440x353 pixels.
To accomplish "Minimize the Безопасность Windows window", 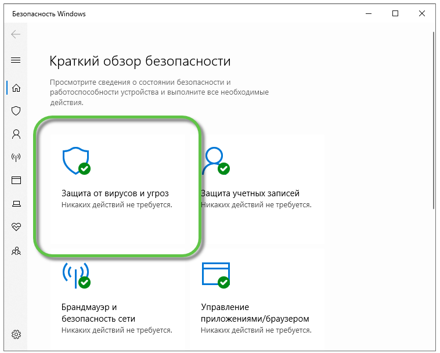I will click(x=369, y=13).
